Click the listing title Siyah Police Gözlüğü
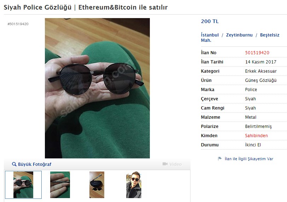This screenshot has width=287, height=202. pos(37,7)
